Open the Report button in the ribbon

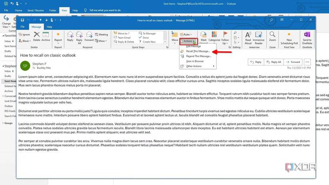pyautogui.click(x=58, y=38)
